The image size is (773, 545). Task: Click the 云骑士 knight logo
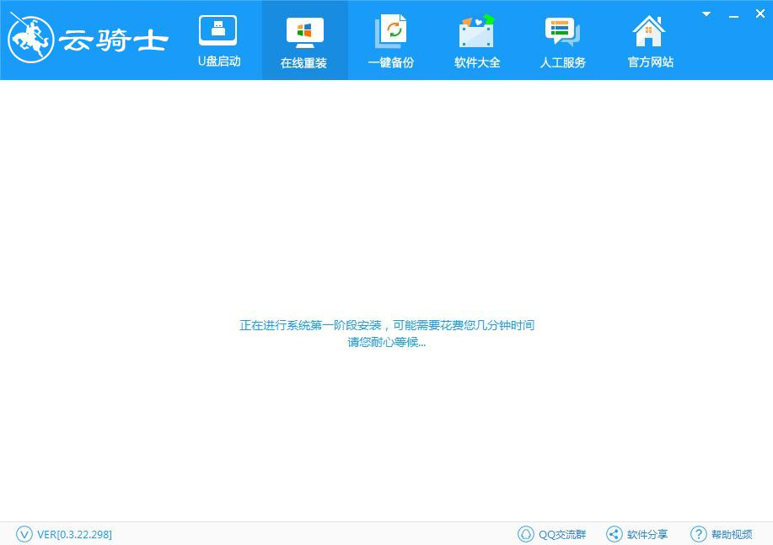pyautogui.click(x=31, y=38)
